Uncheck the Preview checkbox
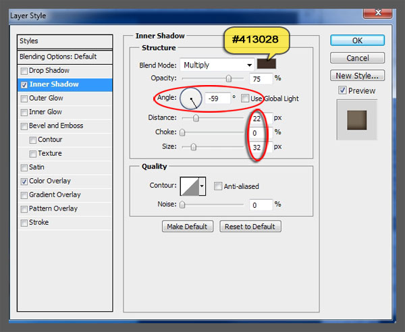405x332 pixels. point(342,90)
